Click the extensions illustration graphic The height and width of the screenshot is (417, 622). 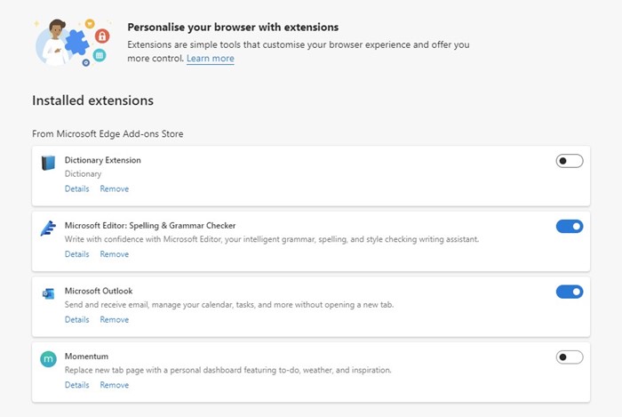(x=70, y=41)
